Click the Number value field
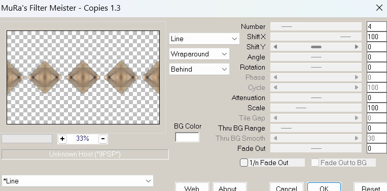The image size is (387, 191). (377, 26)
